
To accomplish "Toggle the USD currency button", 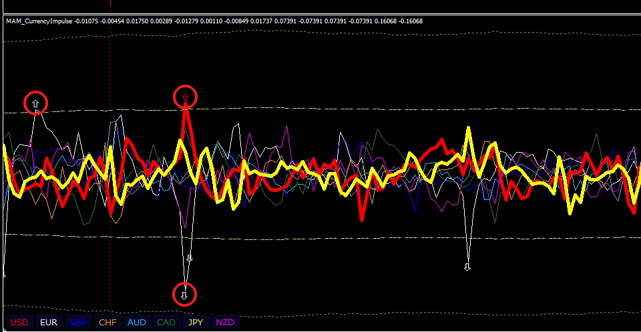I will 19,322.
